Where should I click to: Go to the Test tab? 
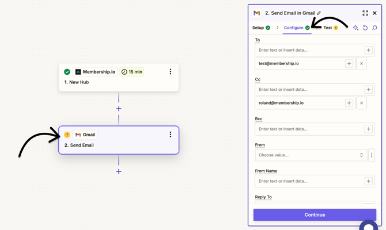(x=331, y=28)
